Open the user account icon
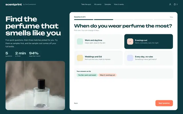 pos(170,5)
